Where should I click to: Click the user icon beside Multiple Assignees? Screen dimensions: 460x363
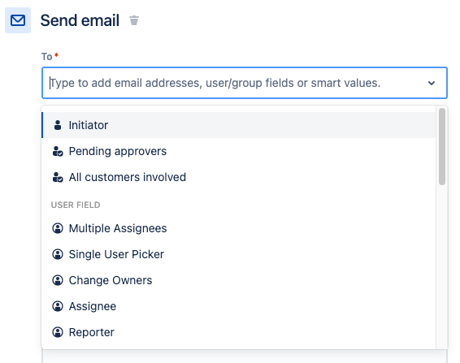[x=58, y=228]
